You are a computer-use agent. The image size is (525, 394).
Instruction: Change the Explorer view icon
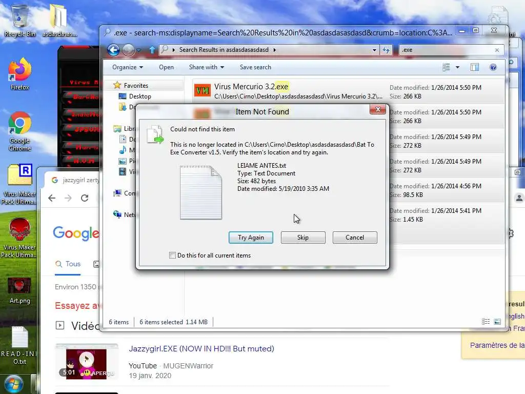[x=446, y=67]
